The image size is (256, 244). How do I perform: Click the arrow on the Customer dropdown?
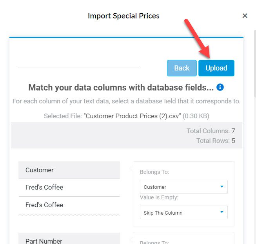pos(222,186)
